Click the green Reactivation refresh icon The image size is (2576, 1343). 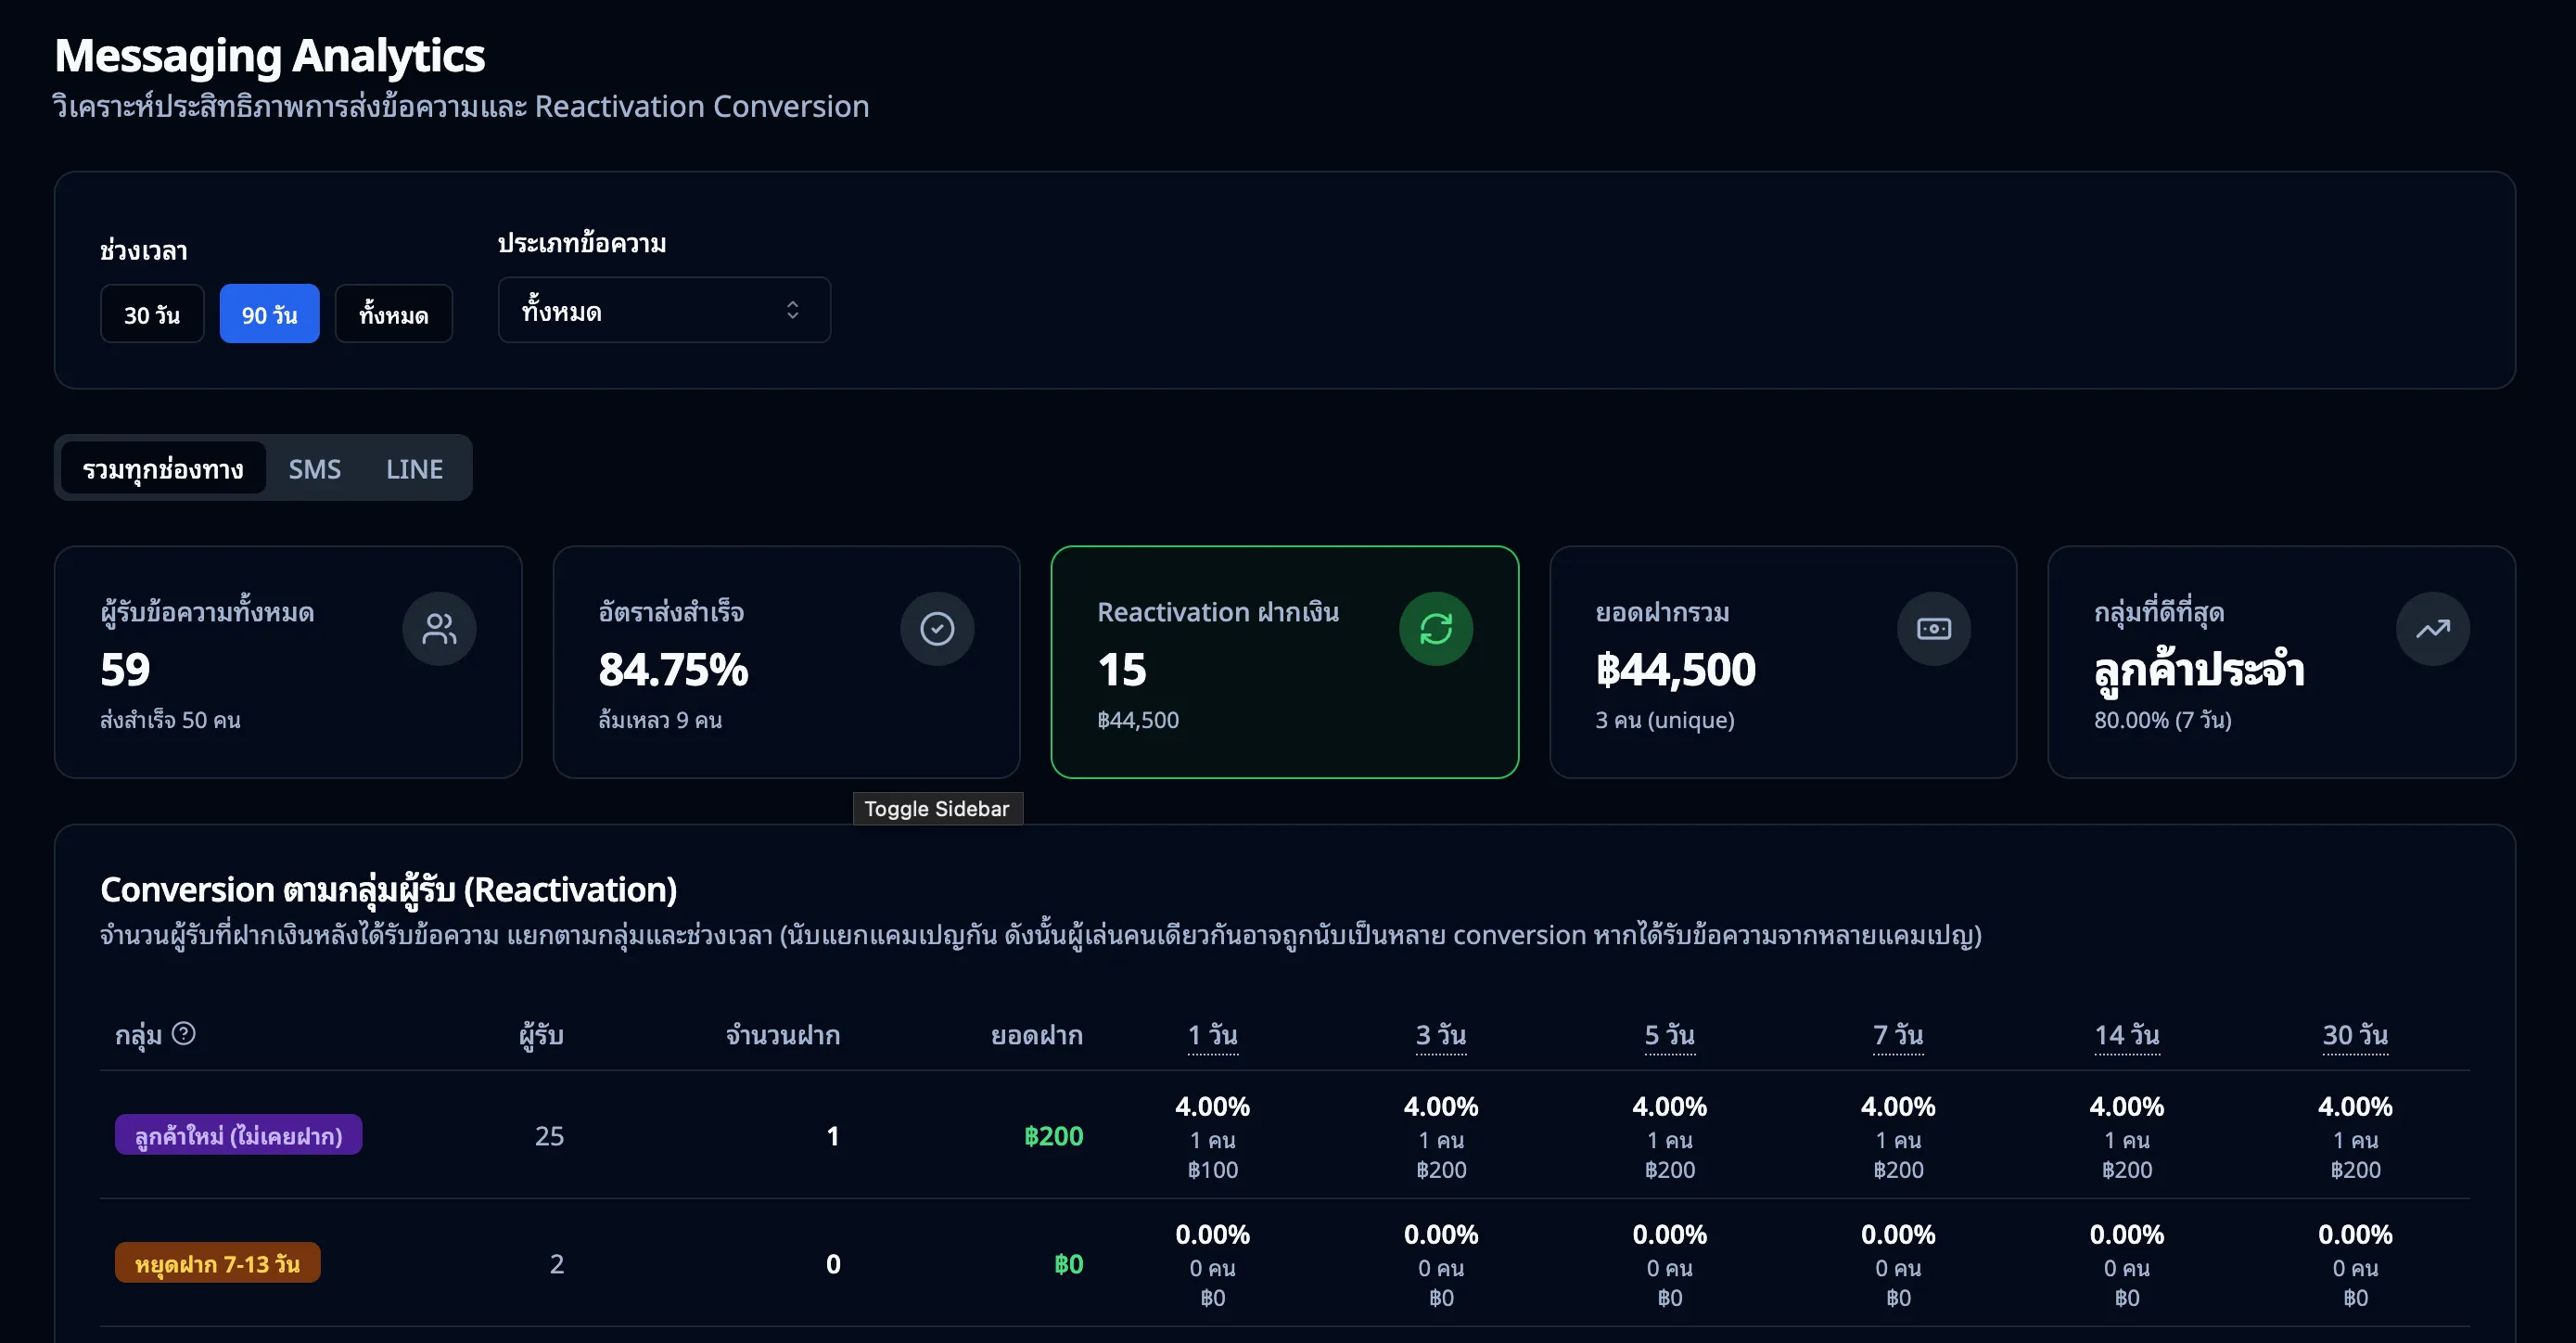(x=1435, y=629)
